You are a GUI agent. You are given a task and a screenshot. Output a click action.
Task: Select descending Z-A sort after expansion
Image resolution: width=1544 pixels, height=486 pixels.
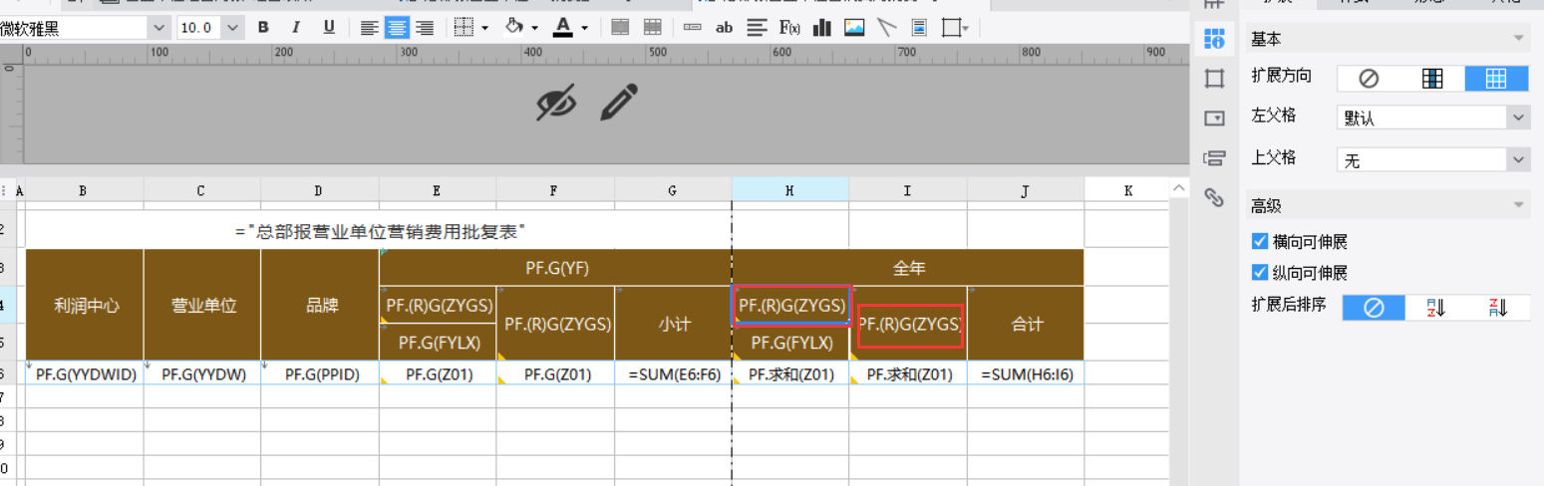[x=1498, y=307]
